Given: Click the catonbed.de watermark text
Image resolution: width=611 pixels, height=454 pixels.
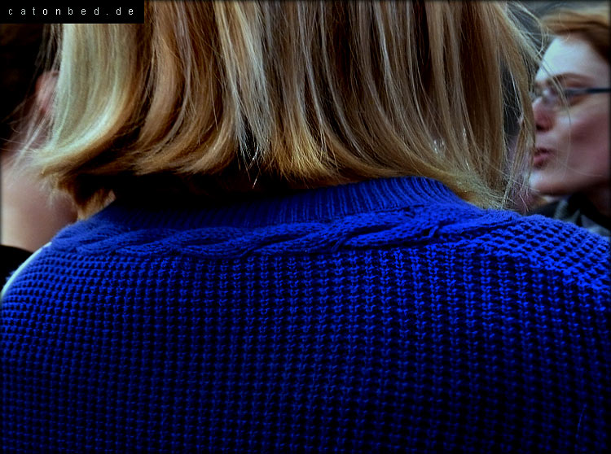Looking at the screenshot, I should (70, 11).
